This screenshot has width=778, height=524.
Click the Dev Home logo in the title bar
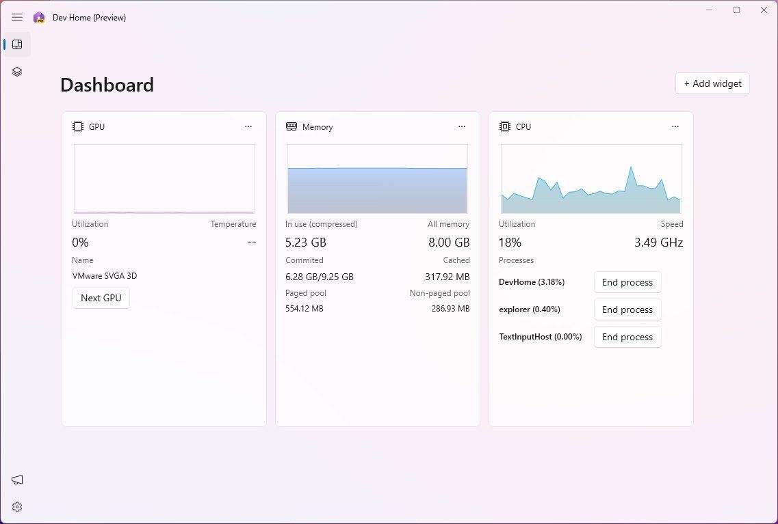pyautogui.click(x=39, y=17)
